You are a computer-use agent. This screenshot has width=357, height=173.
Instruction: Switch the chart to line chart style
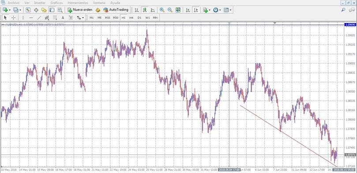pos(153,10)
